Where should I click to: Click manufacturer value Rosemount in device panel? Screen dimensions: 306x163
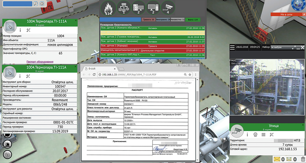(60, 100)
